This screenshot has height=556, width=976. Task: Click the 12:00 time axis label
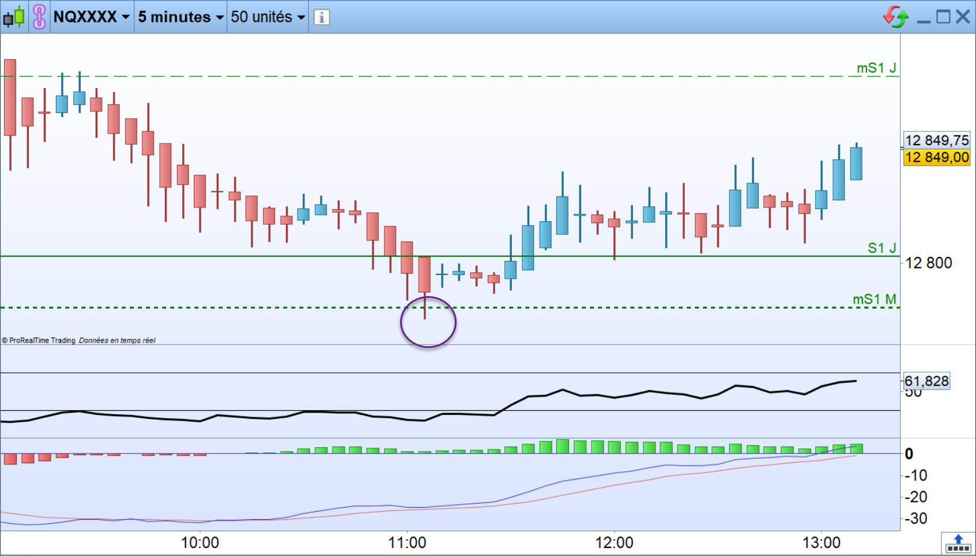pos(614,543)
